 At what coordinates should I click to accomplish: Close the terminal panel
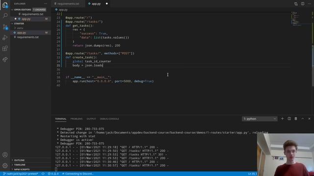[x=309, y=119]
